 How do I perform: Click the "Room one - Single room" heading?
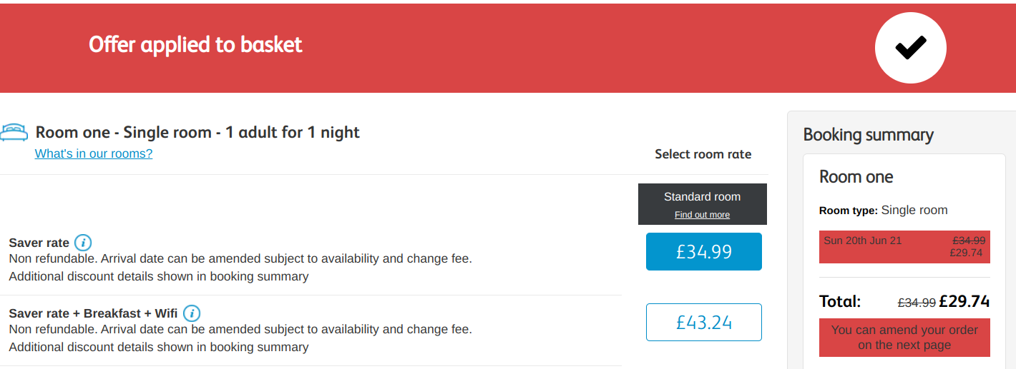click(197, 133)
